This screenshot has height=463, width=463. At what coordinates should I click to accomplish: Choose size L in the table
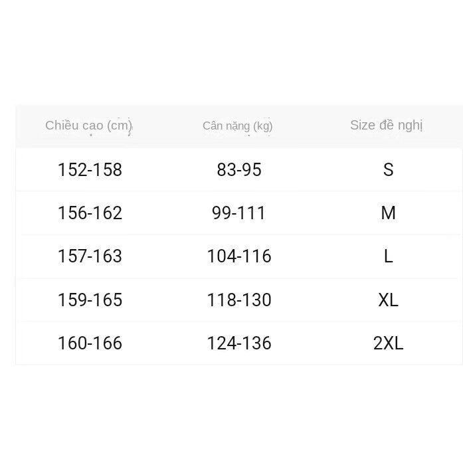(389, 256)
